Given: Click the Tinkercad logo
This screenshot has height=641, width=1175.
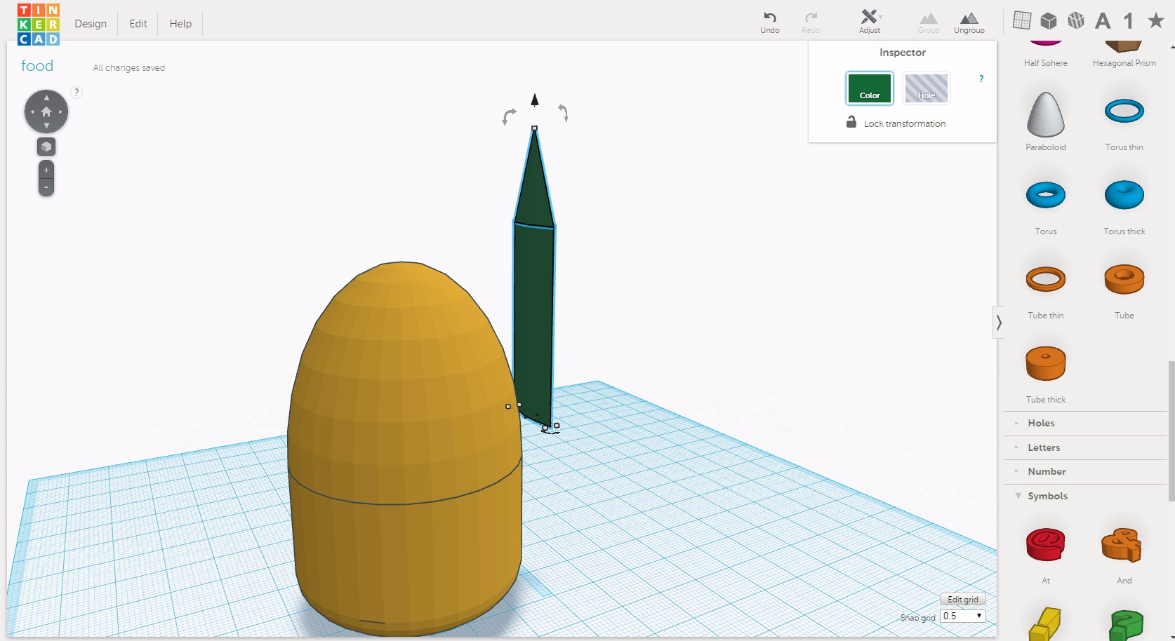Looking at the screenshot, I should click(39, 25).
